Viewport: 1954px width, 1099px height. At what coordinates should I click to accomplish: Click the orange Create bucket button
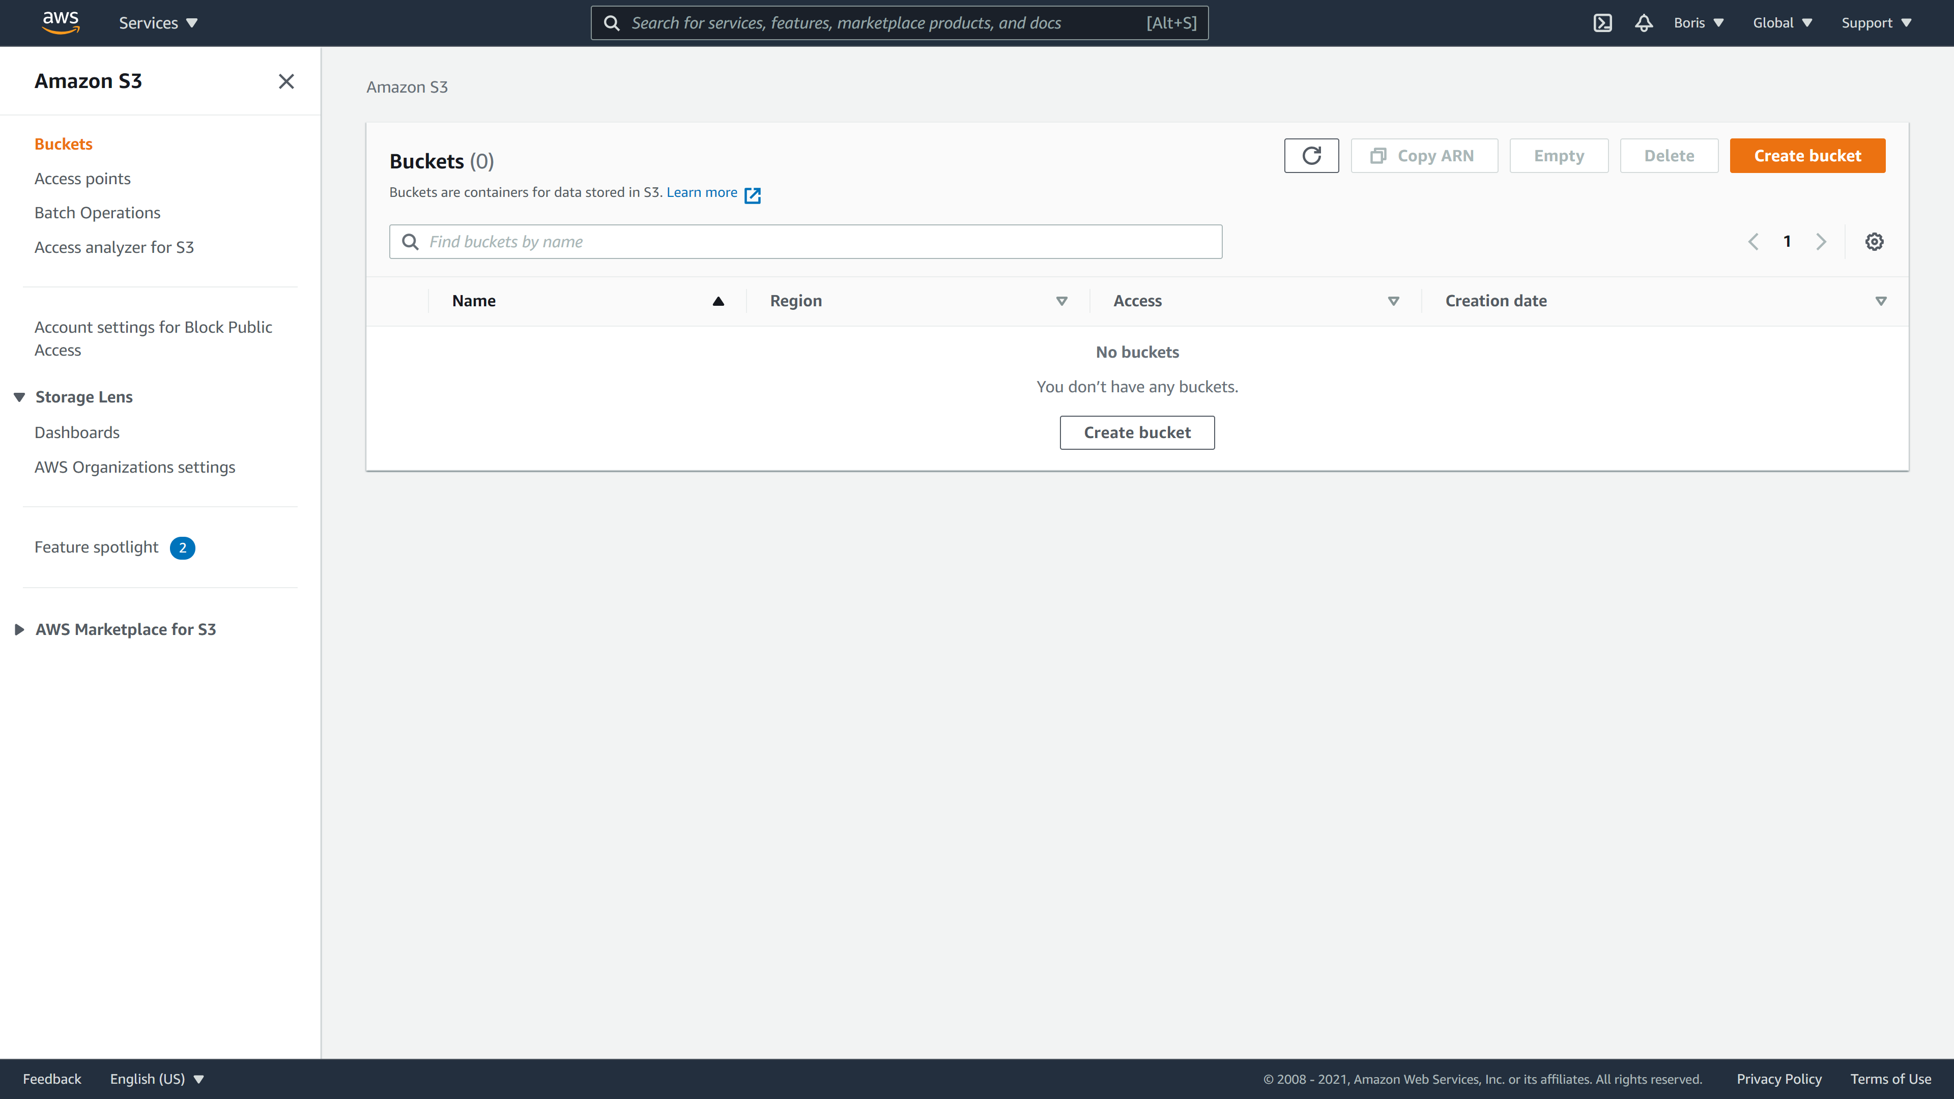(1807, 156)
